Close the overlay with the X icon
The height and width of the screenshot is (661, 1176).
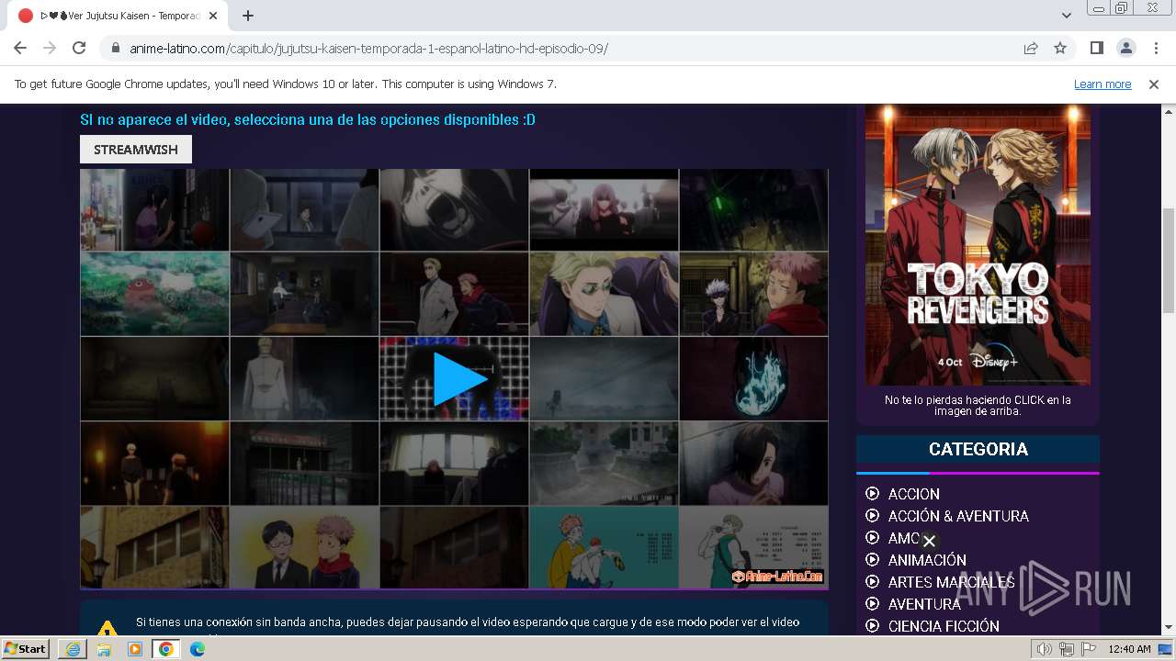click(929, 542)
